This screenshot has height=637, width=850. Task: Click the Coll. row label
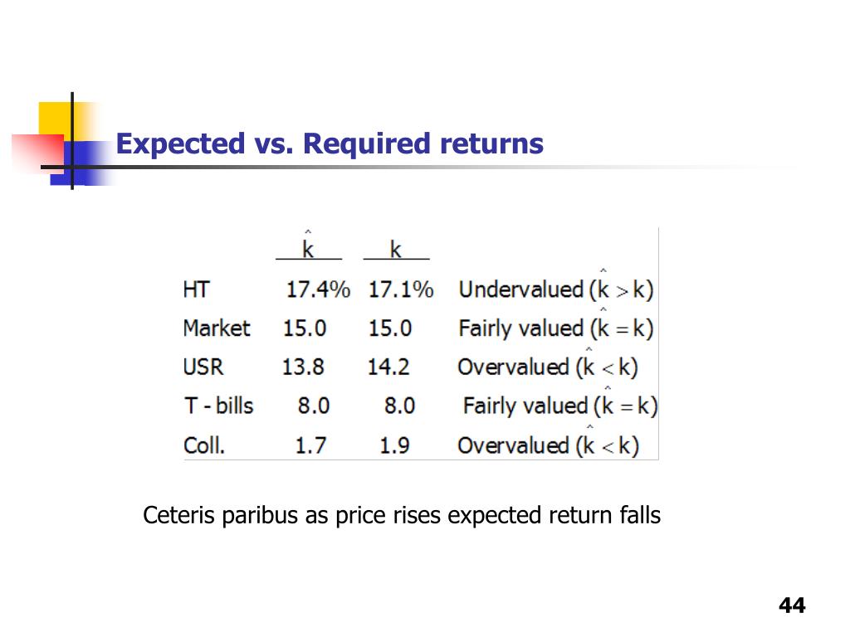[204, 445]
